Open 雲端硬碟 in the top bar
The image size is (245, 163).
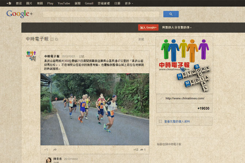[104, 3]
